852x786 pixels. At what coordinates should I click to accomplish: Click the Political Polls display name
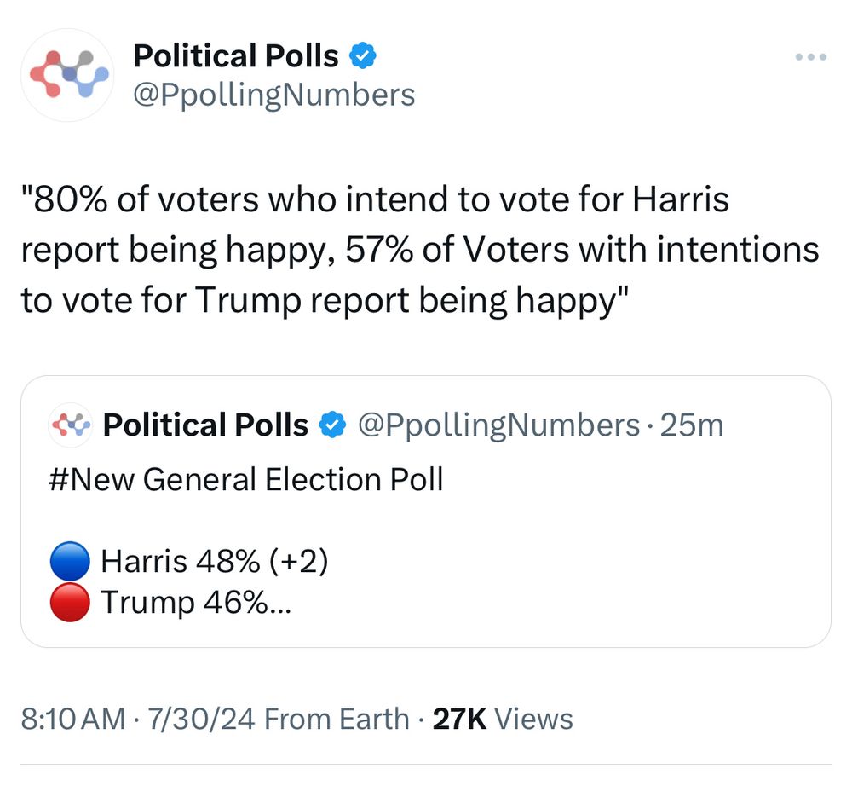(x=236, y=56)
